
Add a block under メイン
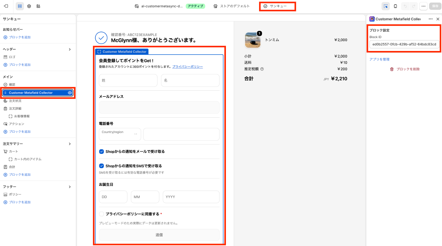17,131
